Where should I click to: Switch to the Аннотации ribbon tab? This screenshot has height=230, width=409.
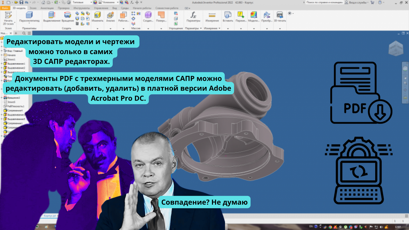[48, 7]
